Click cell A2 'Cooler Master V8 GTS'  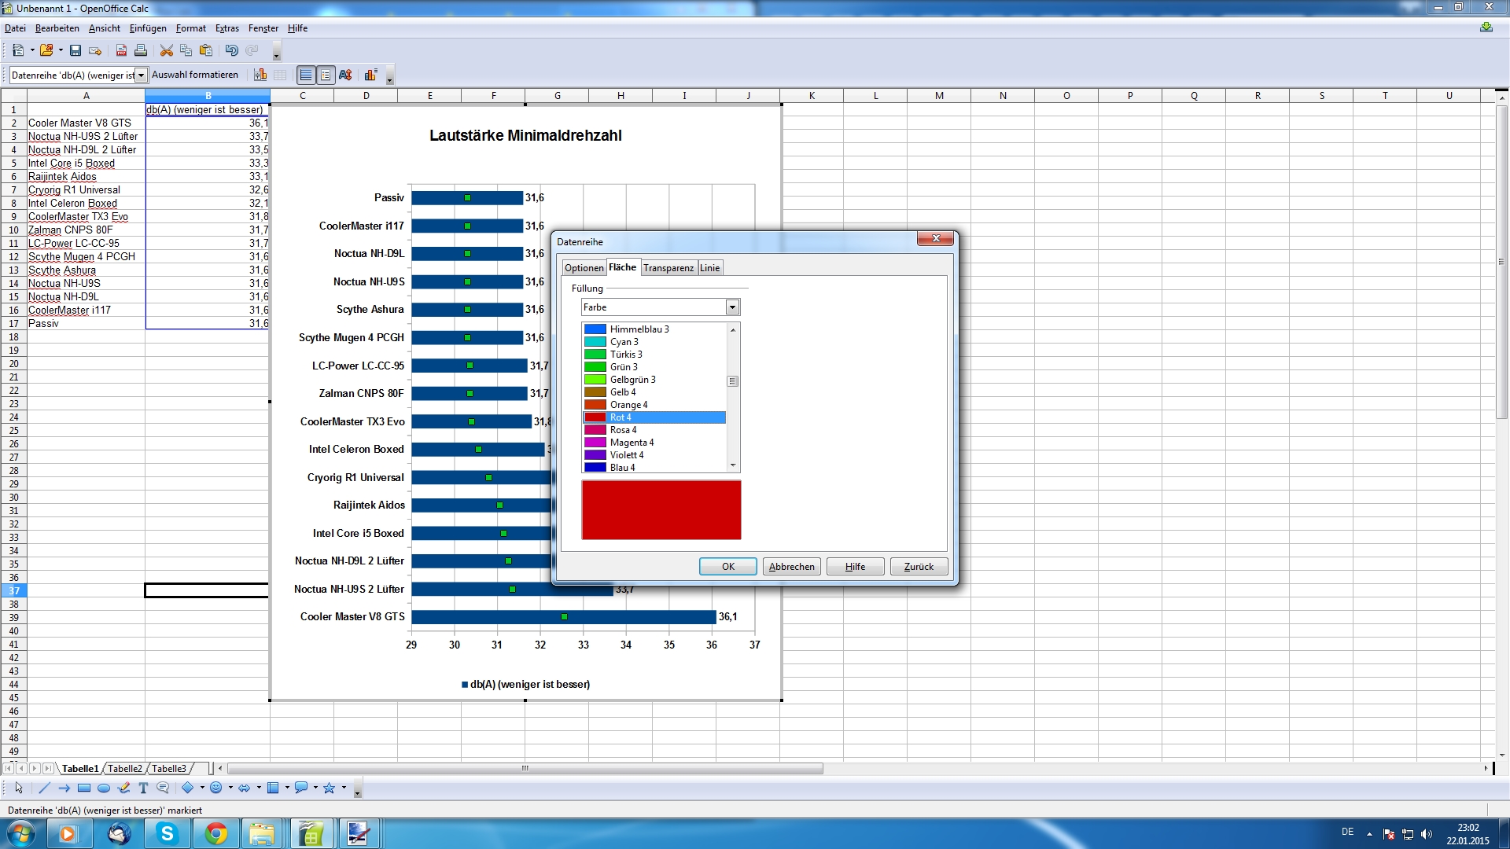point(86,123)
